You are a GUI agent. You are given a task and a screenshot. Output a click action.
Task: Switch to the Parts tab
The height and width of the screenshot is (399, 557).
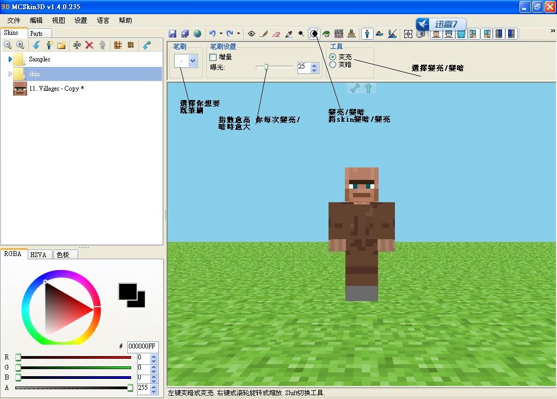coord(36,34)
